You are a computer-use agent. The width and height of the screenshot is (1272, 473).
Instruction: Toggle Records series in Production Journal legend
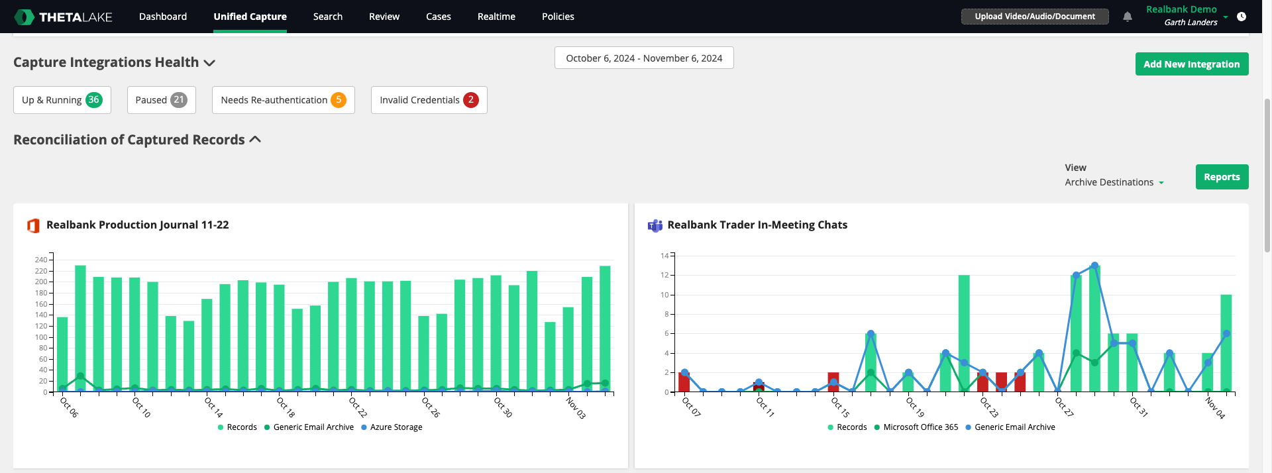pos(237,427)
